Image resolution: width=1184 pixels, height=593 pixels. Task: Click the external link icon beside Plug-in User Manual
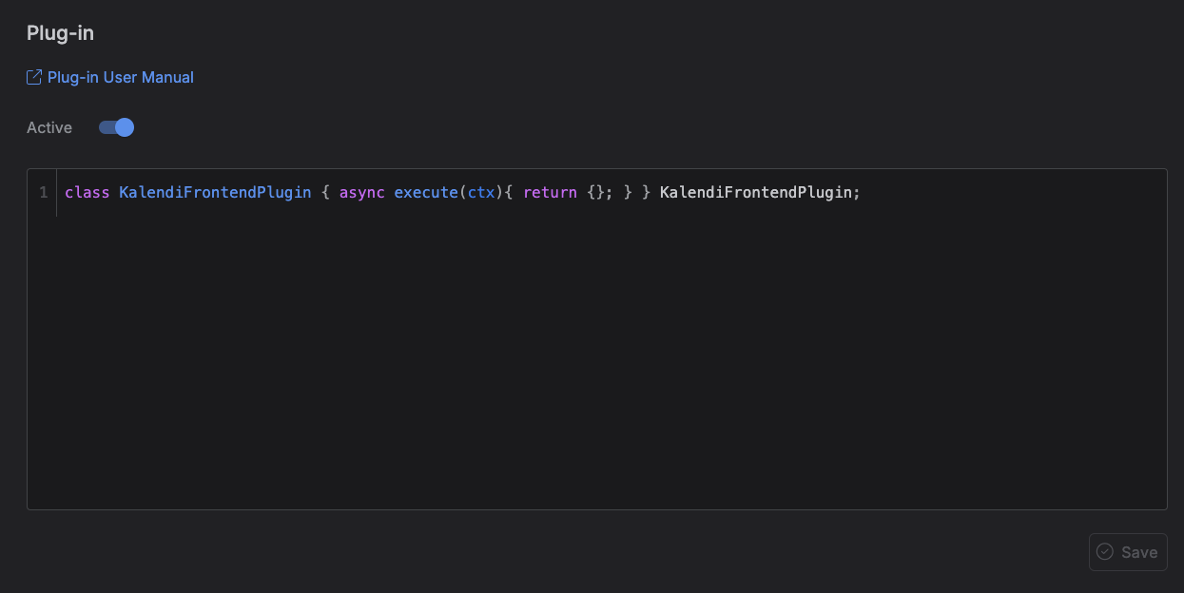(34, 77)
